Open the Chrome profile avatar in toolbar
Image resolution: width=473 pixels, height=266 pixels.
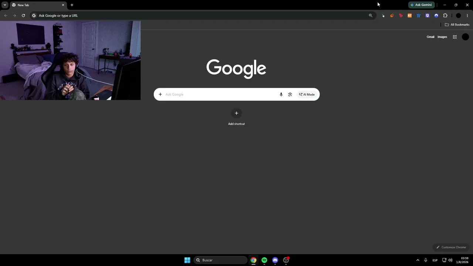pyautogui.click(x=459, y=16)
